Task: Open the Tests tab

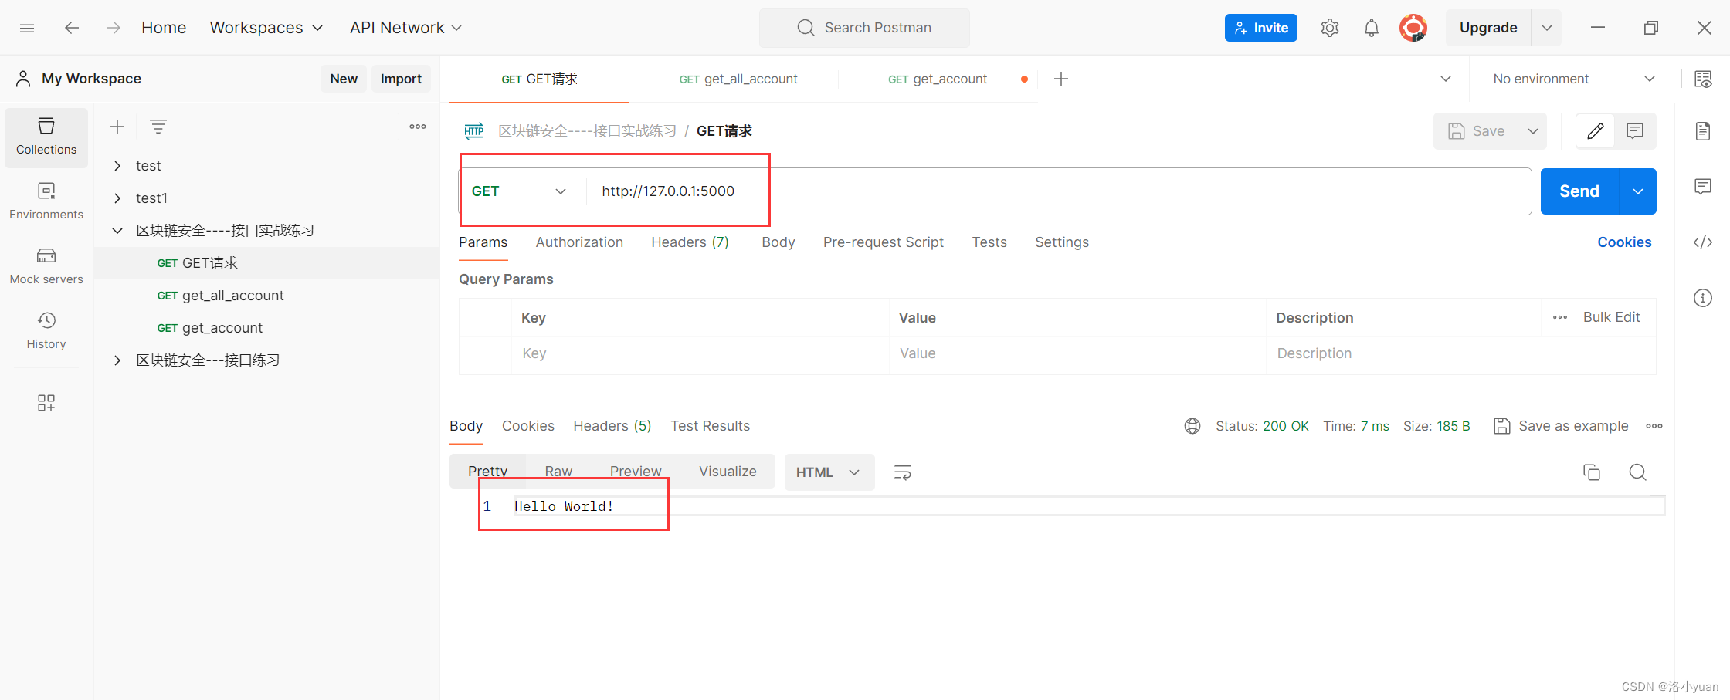Action: click(989, 242)
